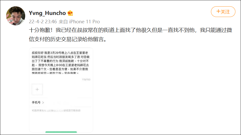241x135 pixels.
Task: Click the iPhone 11 Pro source link
Action: point(84,22)
